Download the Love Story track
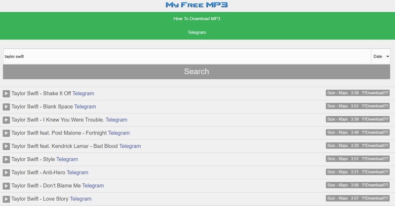395x206 pixels. [375, 198]
